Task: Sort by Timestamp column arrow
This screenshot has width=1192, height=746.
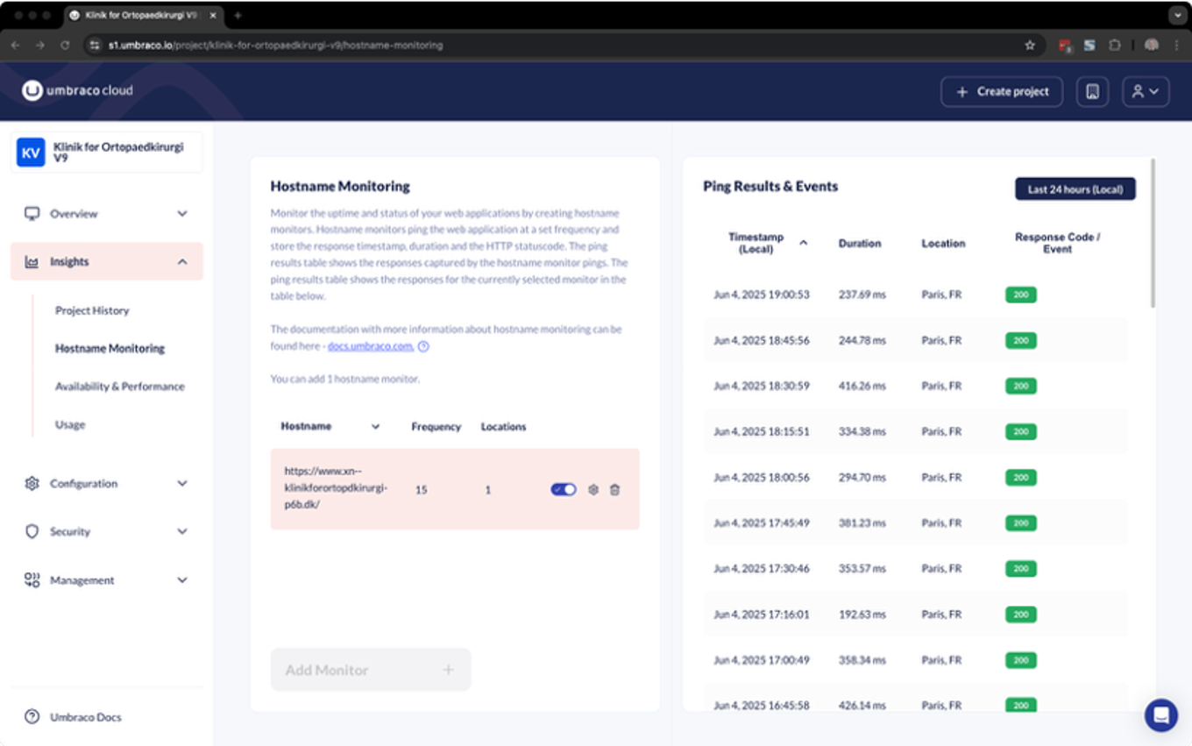Action: (x=804, y=243)
